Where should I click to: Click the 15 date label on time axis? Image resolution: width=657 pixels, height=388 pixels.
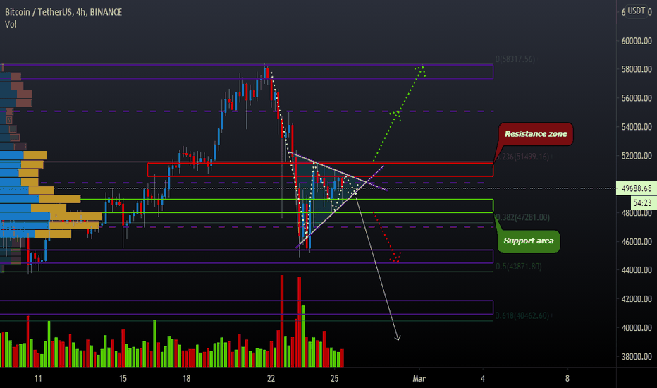[x=123, y=379]
